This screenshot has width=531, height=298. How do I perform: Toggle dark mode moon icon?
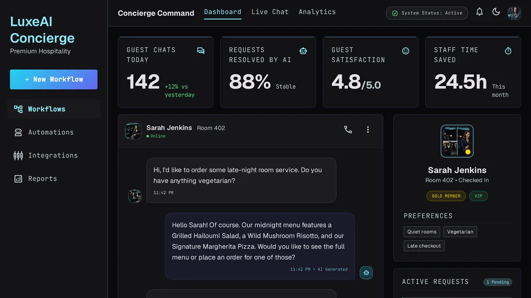click(x=496, y=12)
